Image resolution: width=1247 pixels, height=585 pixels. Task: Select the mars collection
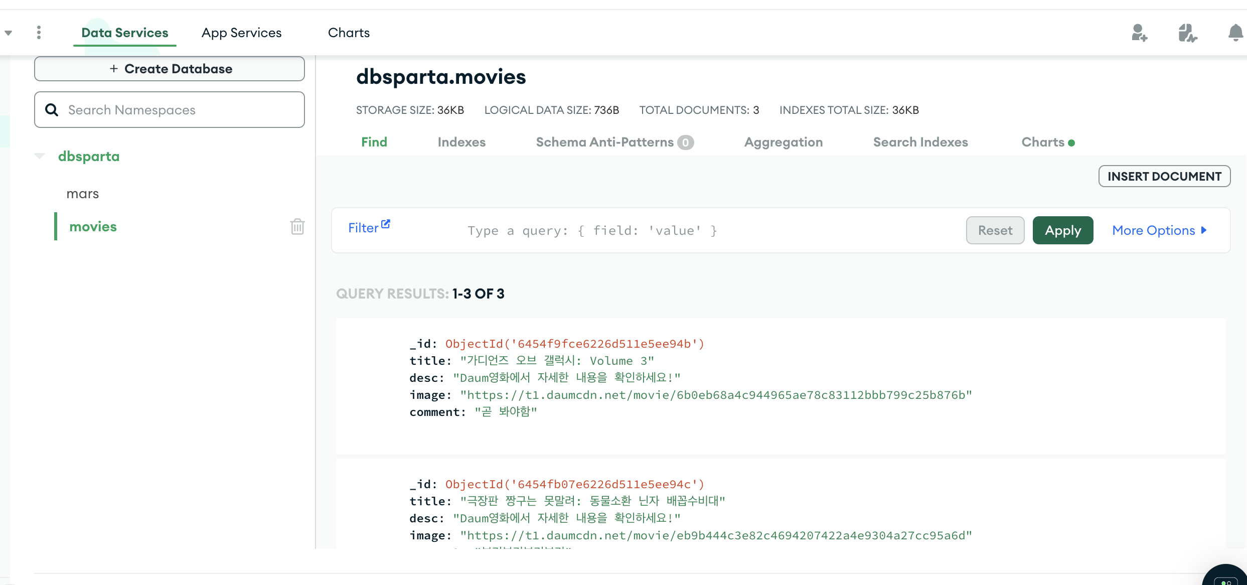tap(83, 194)
